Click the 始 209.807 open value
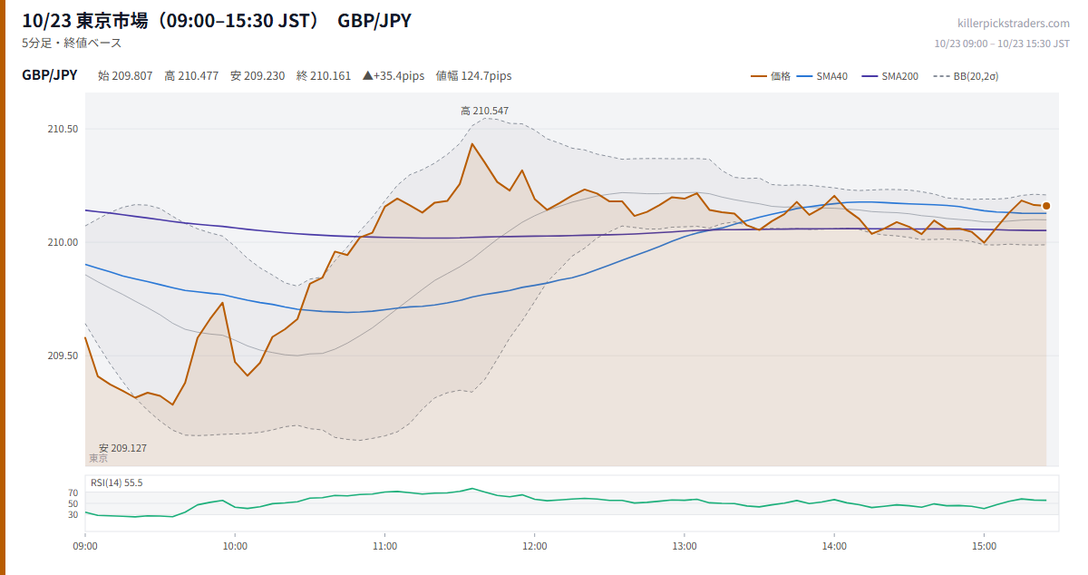 click(x=125, y=76)
